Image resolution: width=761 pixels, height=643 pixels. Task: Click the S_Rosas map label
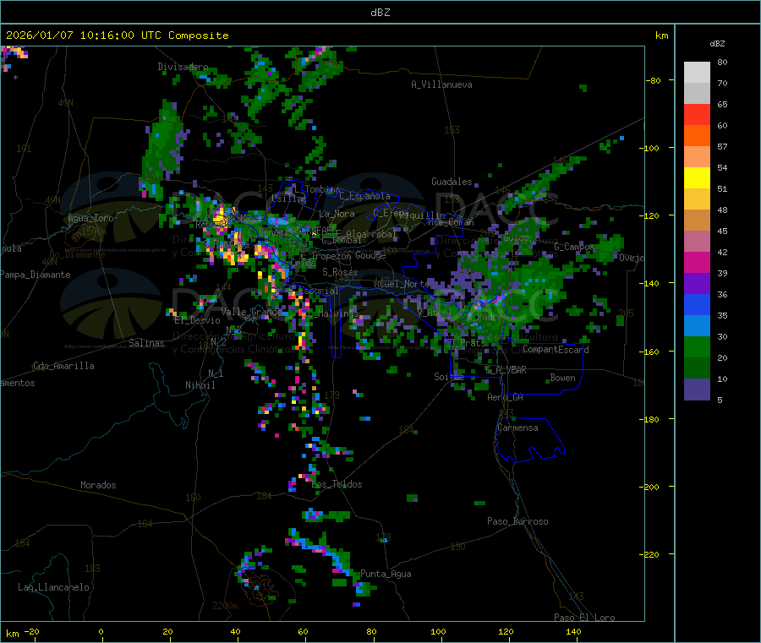pyautogui.click(x=340, y=272)
